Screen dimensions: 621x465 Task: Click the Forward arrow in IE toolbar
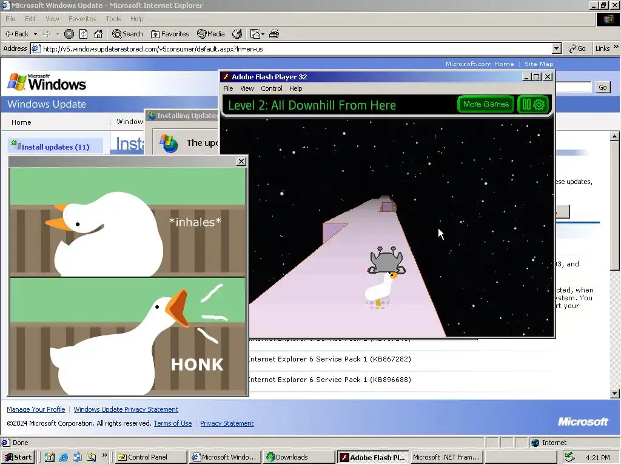[46, 34]
